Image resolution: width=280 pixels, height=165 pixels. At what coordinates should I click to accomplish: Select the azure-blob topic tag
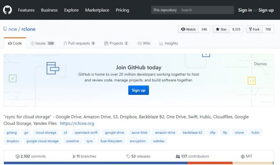click(140, 132)
